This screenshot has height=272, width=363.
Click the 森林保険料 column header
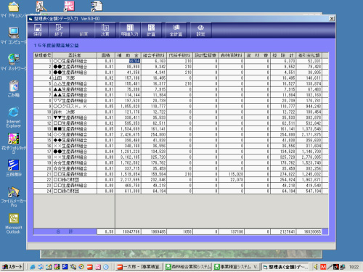[232, 55]
